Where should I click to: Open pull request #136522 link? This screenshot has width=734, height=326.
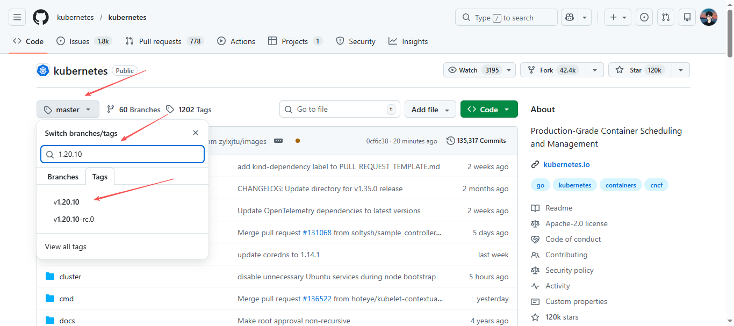point(317,299)
